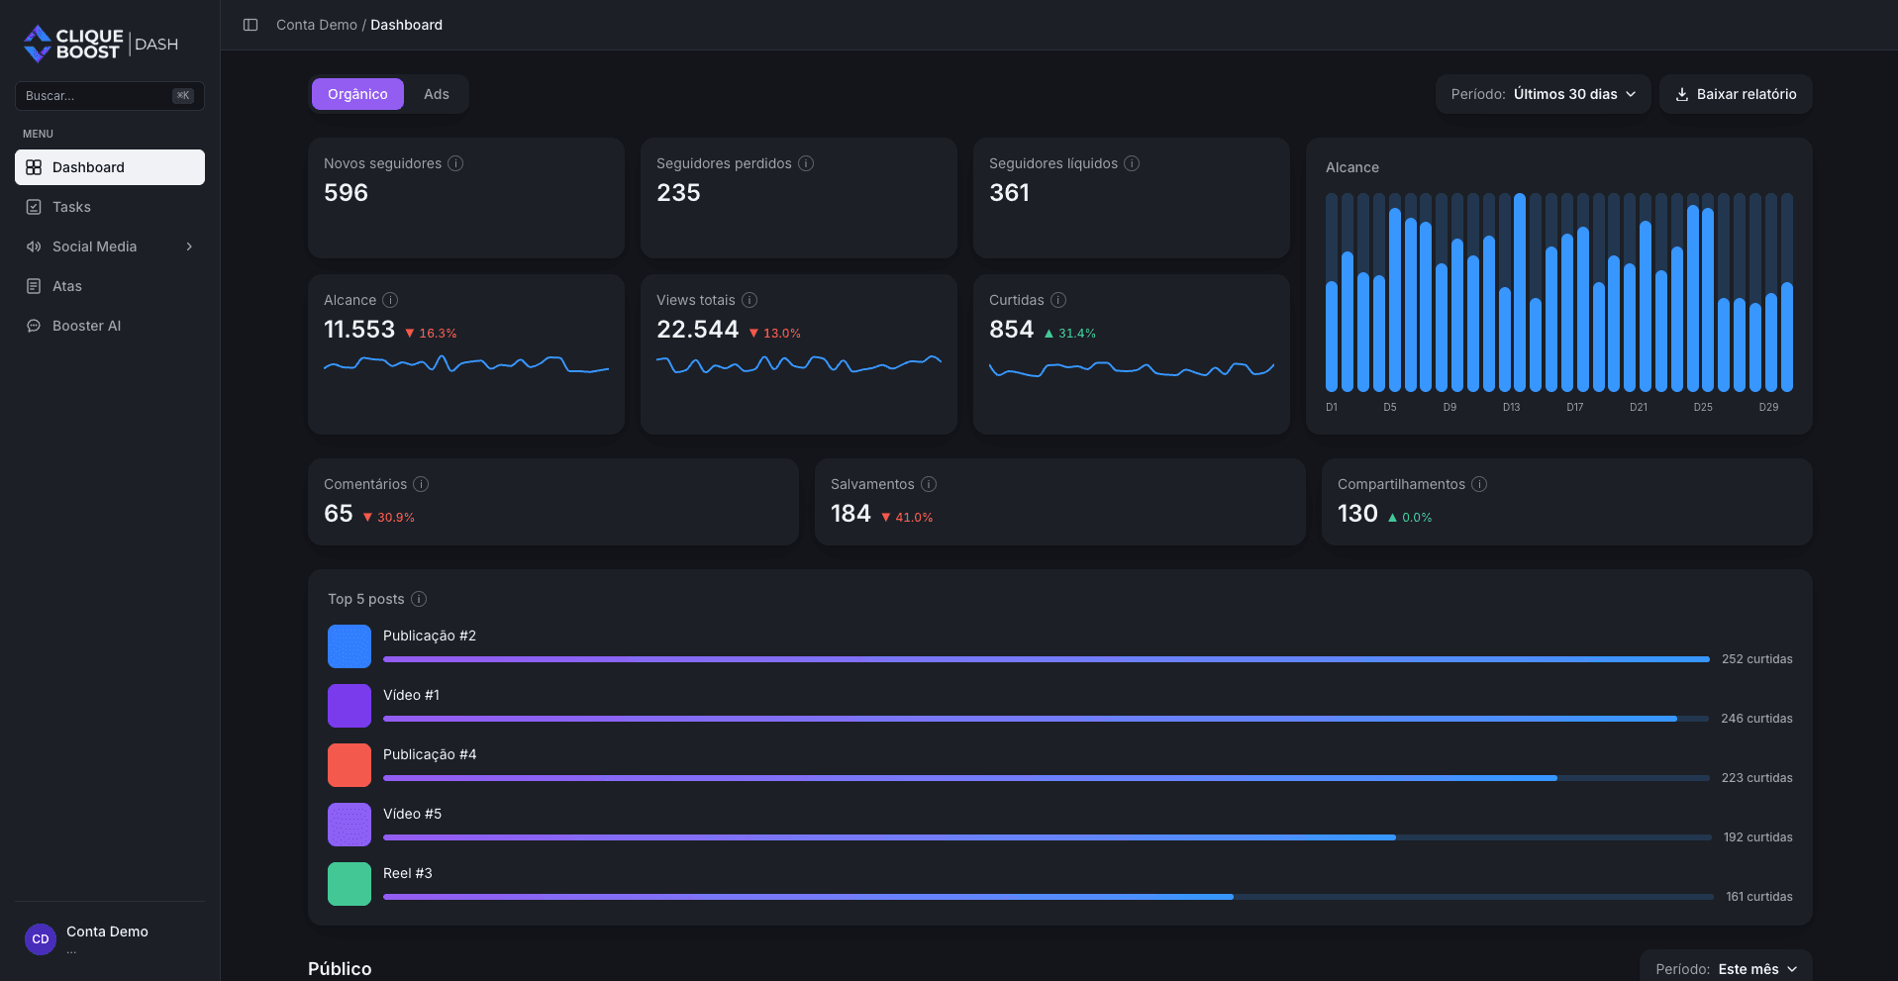Show info for Seguidores perdidos

806,163
